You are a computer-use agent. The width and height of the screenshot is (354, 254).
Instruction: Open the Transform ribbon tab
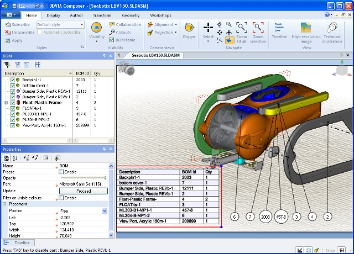point(102,15)
